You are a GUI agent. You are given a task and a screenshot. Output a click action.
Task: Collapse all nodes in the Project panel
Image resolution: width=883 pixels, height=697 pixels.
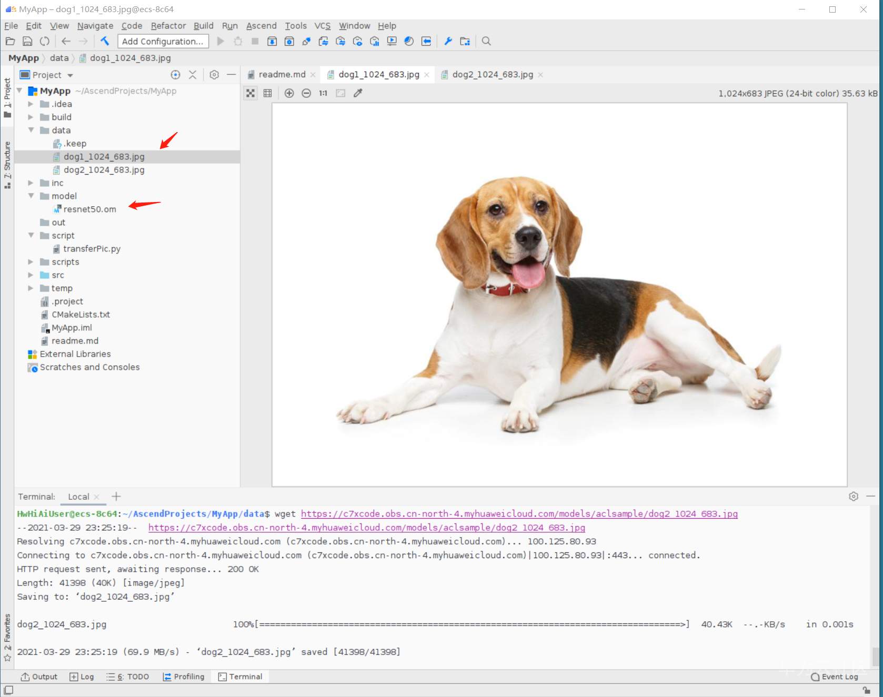193,75
